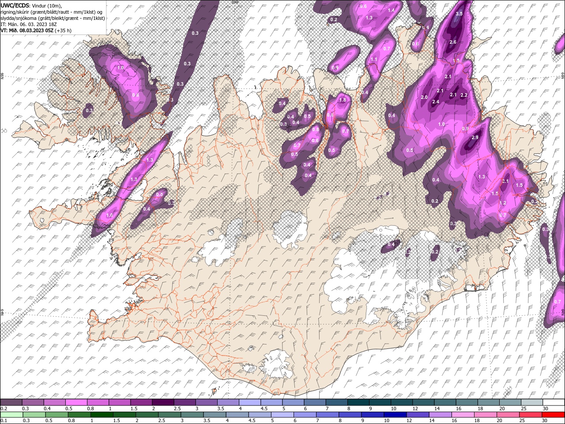Image resolution: width=565 pixels, height=424 pixels.
Task: Click the 1.1 precipitation value on the map
Action: [374, 59]
